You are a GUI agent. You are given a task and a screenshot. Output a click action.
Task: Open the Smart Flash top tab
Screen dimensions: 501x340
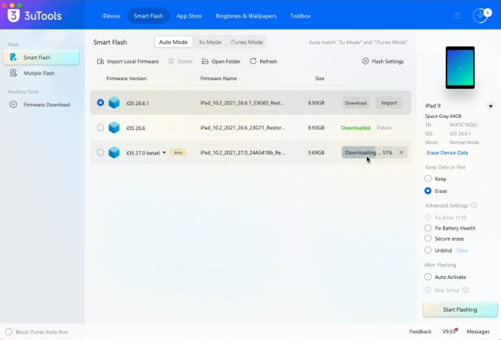pos(148,15)
